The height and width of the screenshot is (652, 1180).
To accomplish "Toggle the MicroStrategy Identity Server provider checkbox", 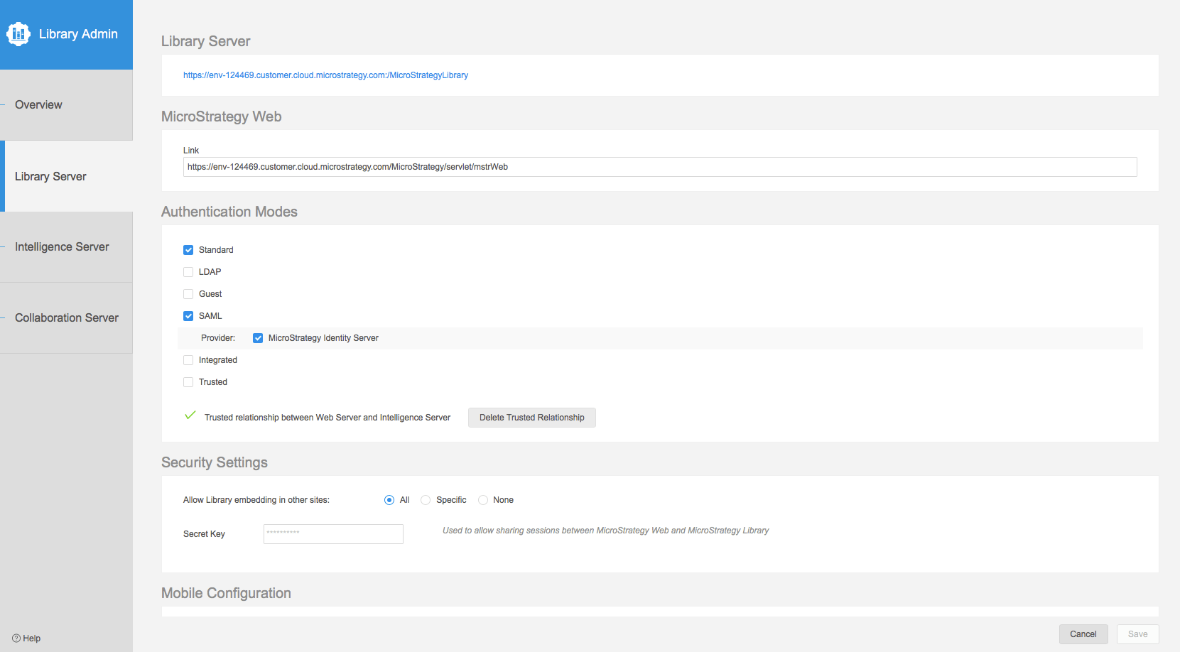I will point(258,338).
